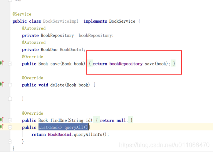Click the implements keyword in class declaration
The image size is (213, 152).
(96, 21)
